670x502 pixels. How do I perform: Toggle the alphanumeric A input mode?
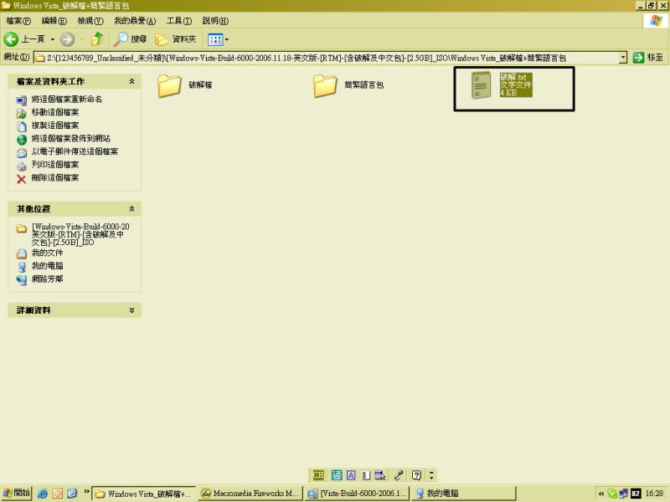click(x=351, y=475)
